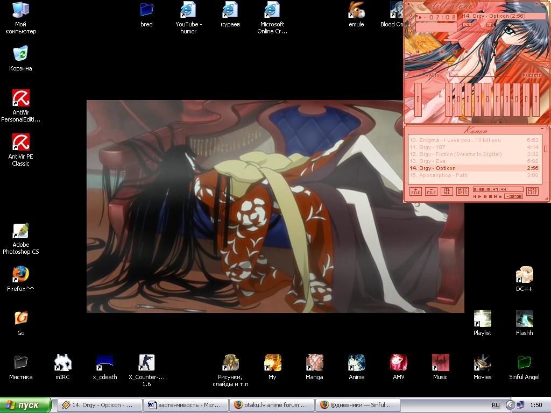Select the x_cdeath desktop shortcut

[x=105, y=367]
